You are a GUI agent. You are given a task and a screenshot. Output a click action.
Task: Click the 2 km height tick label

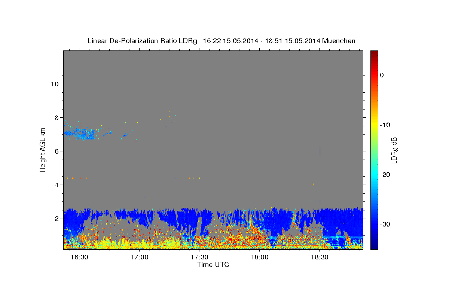tap(57, 218)
